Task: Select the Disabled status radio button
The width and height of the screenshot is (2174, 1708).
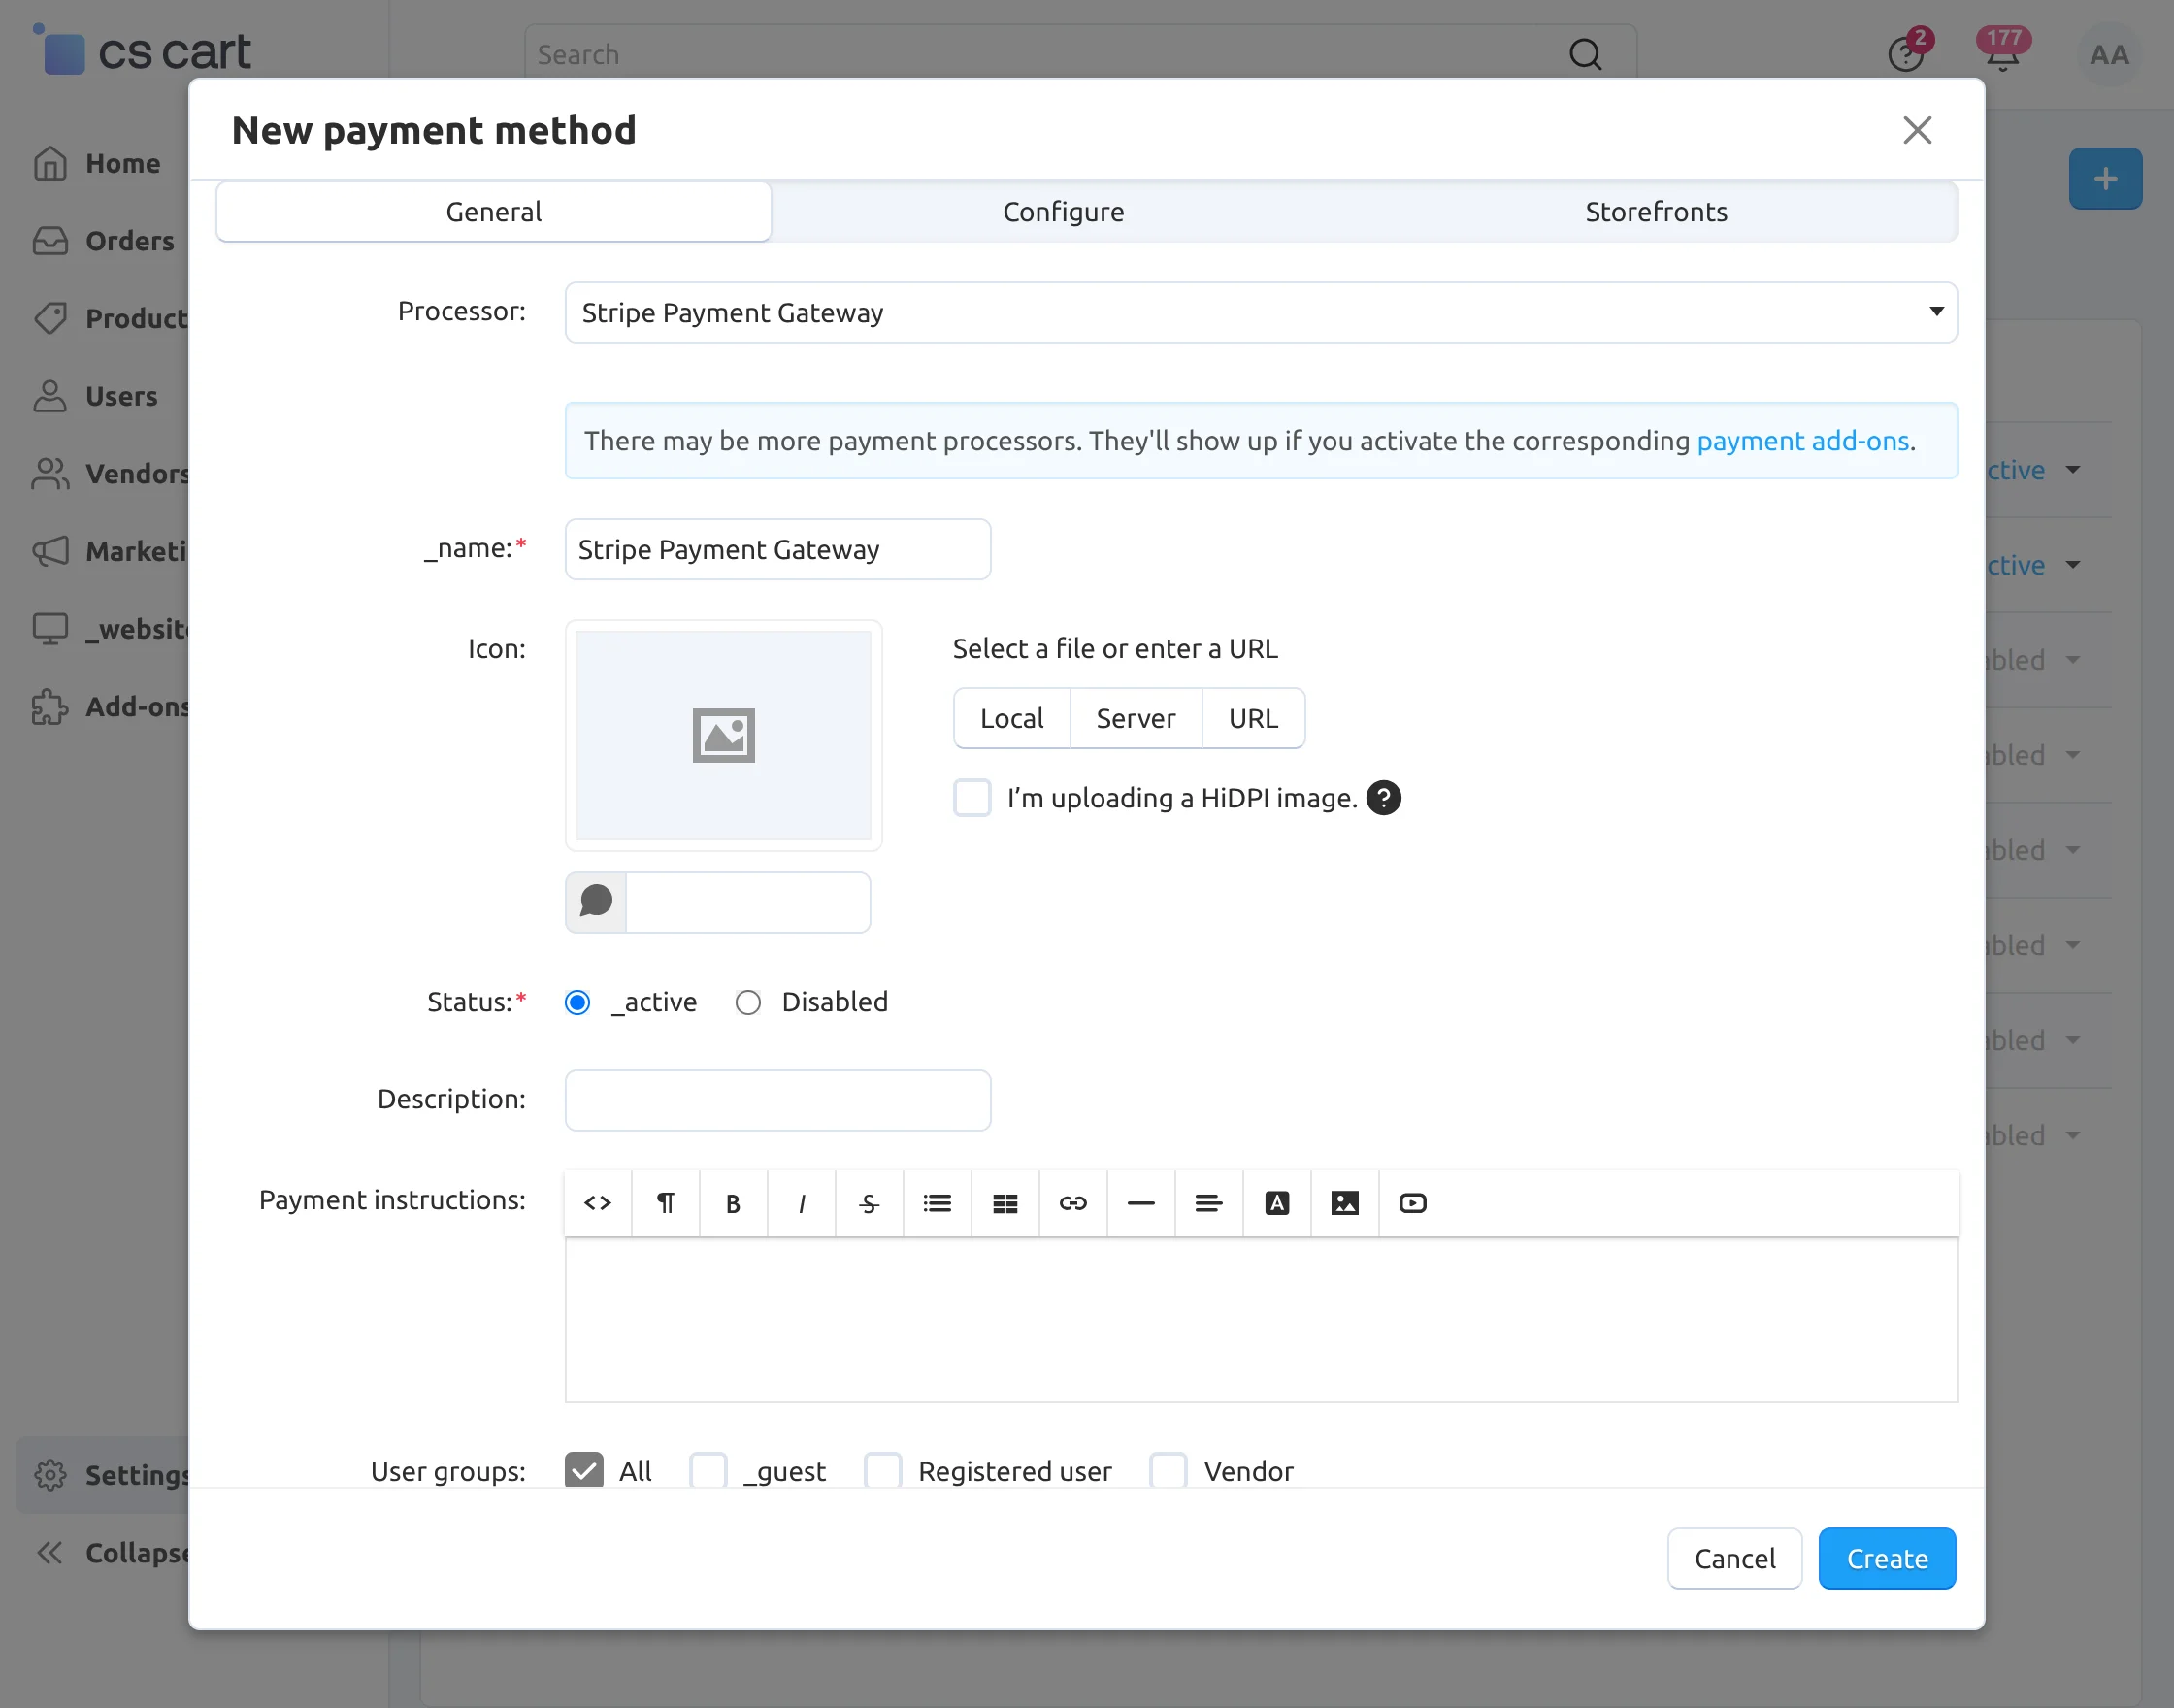Action: [748, 1002]
